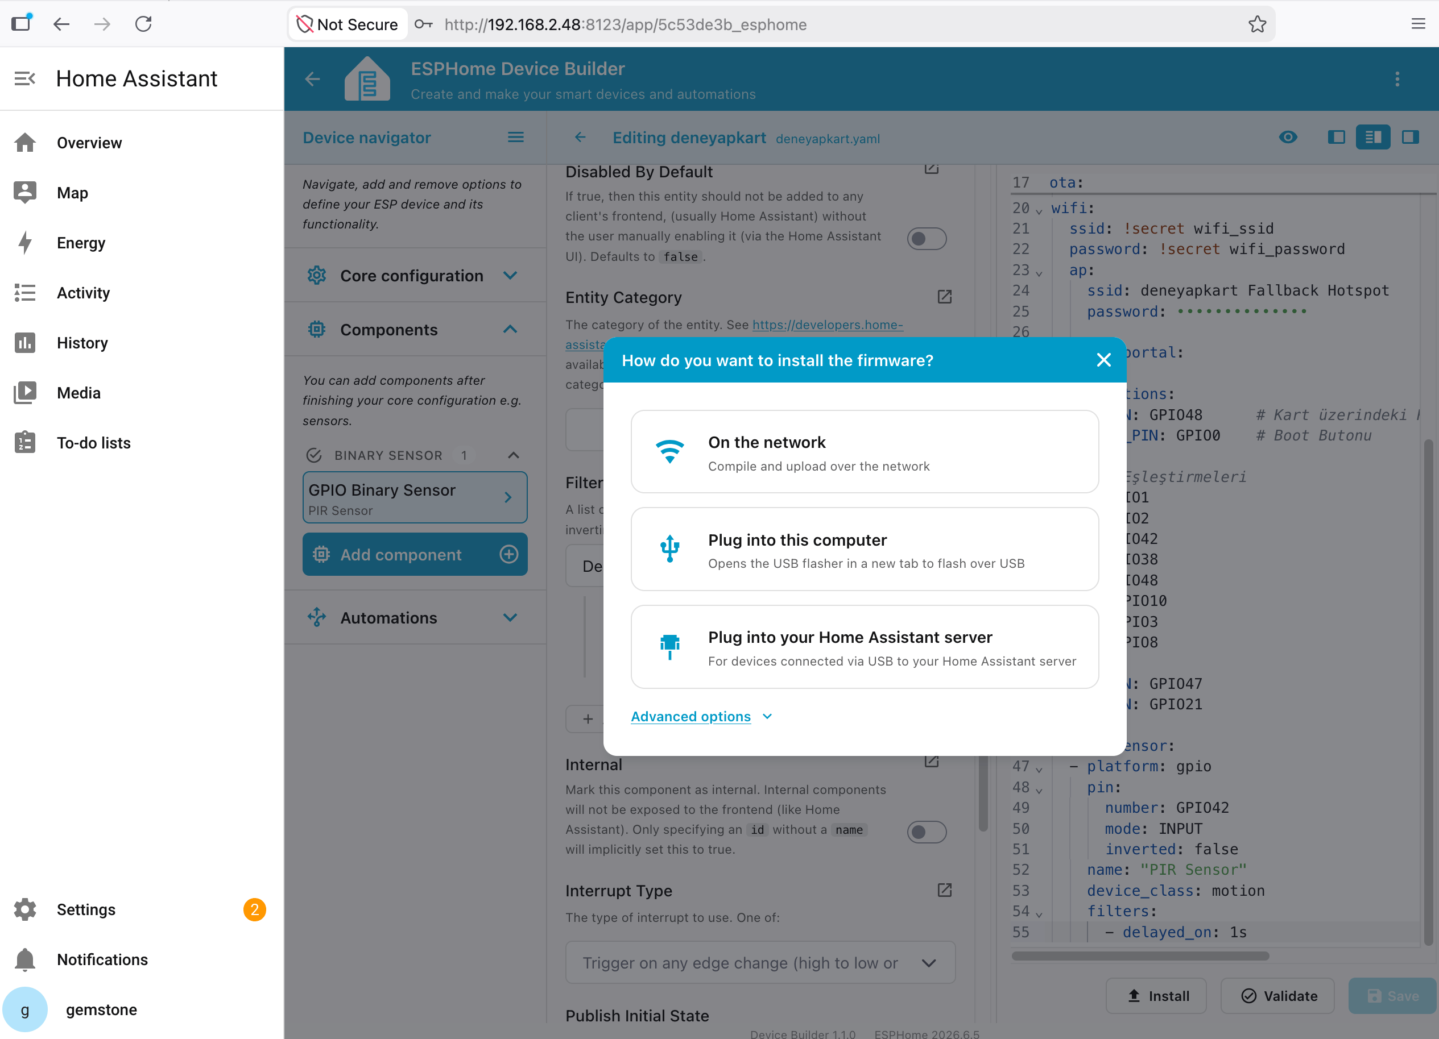Open GPIO Binary Sensor PIR Sensor item
The width and height of the screenshot is (1439, 1039).
point(415,498)
